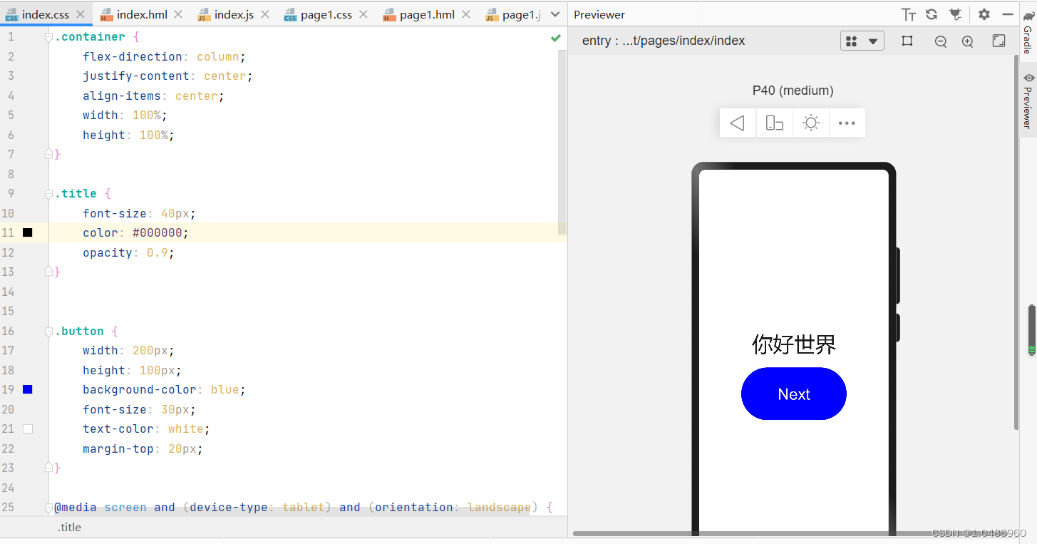The image size is (1037, 544).
Task: Open the page1.hml editor tab
Action: point(426,14)
